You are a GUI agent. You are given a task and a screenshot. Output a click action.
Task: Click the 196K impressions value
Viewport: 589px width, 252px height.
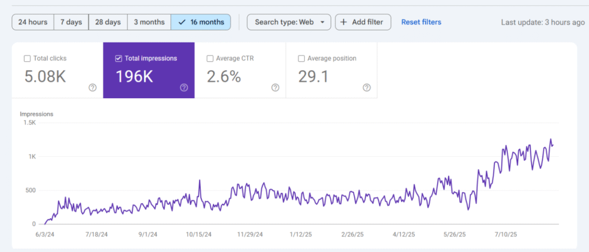tap(134, 77)
